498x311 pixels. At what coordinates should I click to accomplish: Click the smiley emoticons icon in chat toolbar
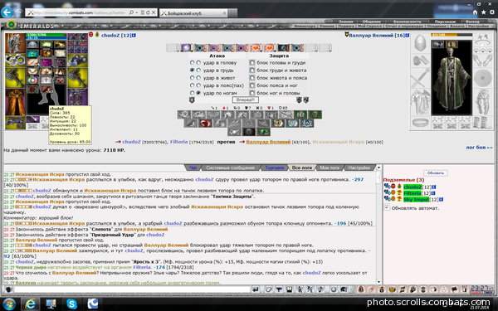click(x=334, y=289)
